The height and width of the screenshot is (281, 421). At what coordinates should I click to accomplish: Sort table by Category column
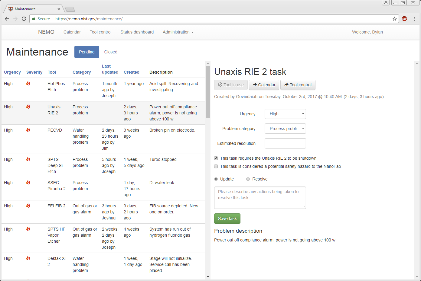click(x=82, y=72)
